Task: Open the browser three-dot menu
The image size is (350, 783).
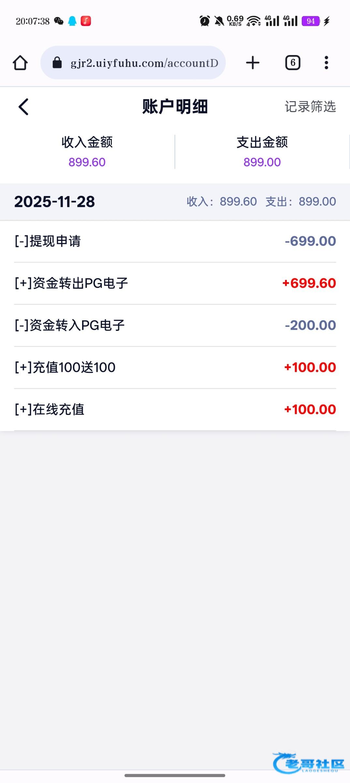Action: coord(326,63)
